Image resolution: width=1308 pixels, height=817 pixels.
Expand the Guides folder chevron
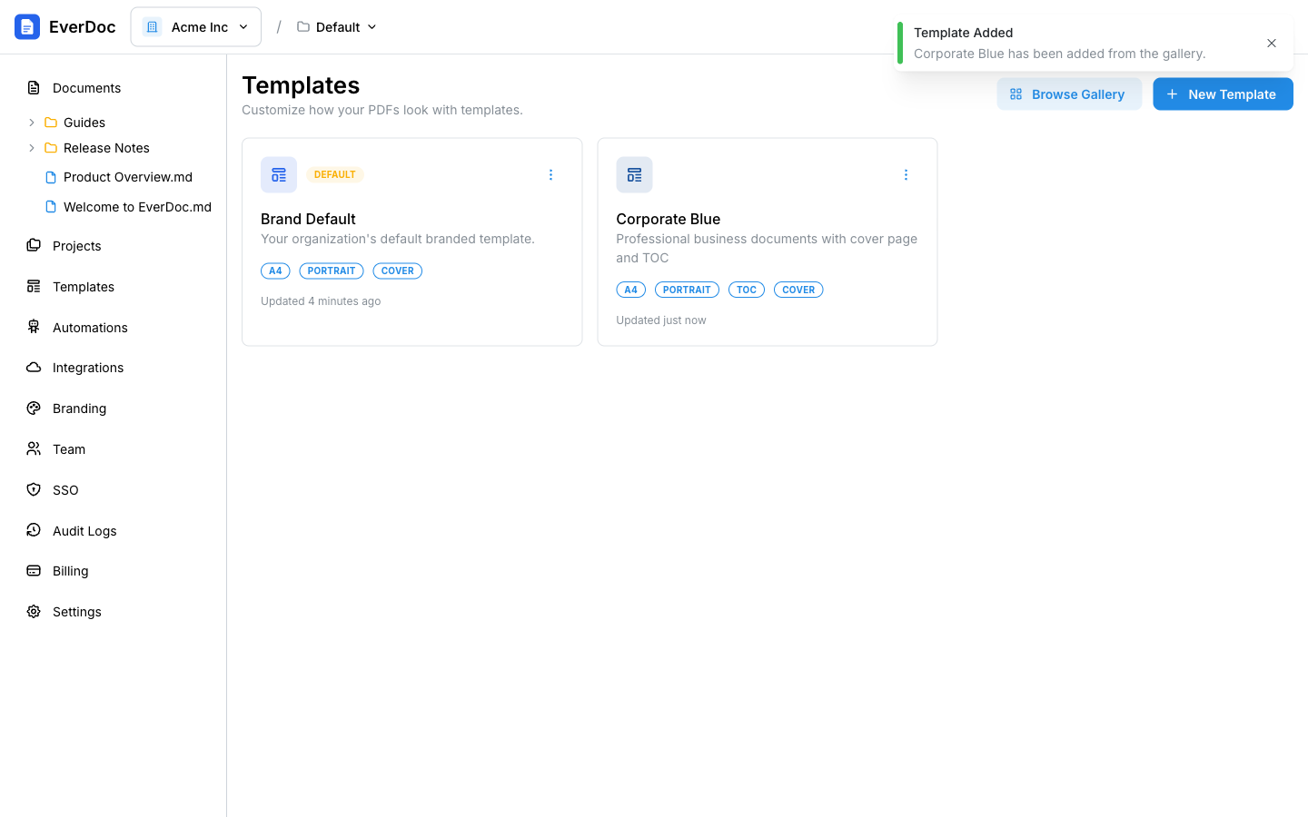[x=31, y=123]
